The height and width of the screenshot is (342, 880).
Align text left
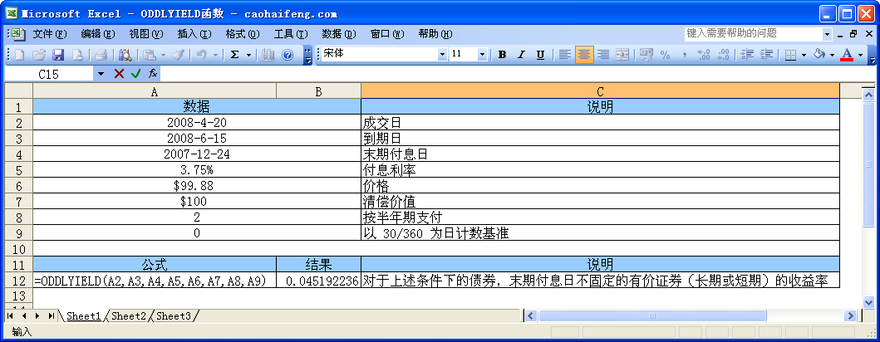(x=565, y=55)
